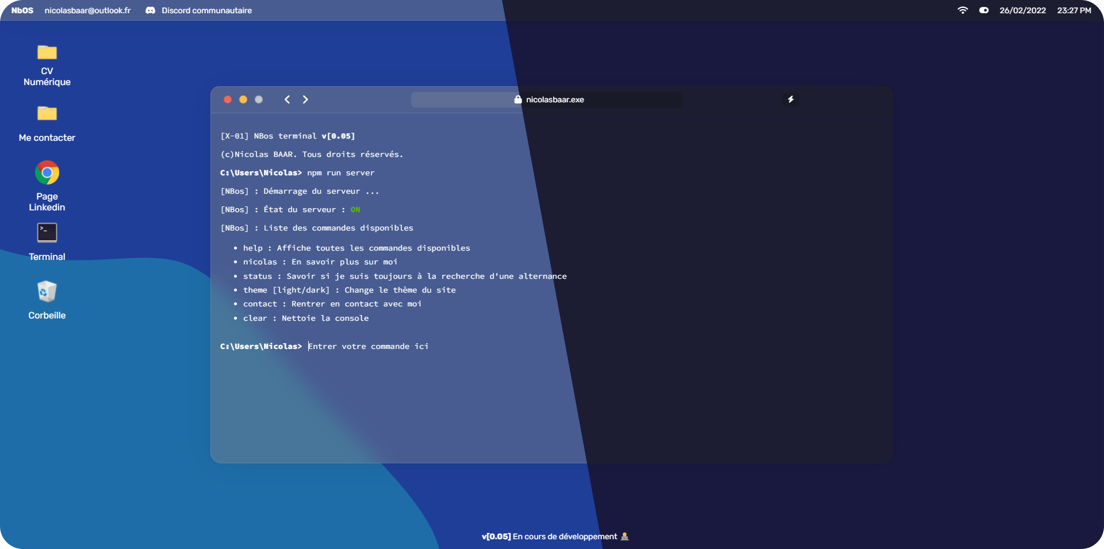Click the worker emoji in footer
This screenshot has width=1104, height=549.
point(624,536)
